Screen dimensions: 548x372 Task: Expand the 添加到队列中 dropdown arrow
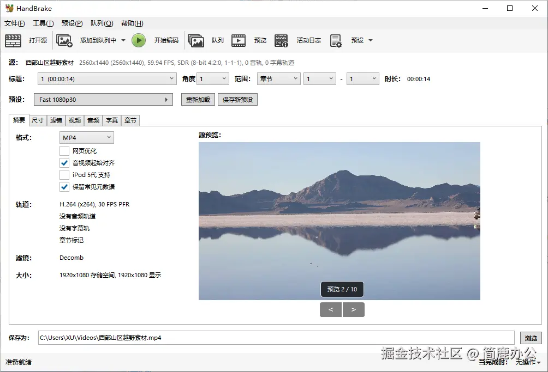tap(123, 40)
